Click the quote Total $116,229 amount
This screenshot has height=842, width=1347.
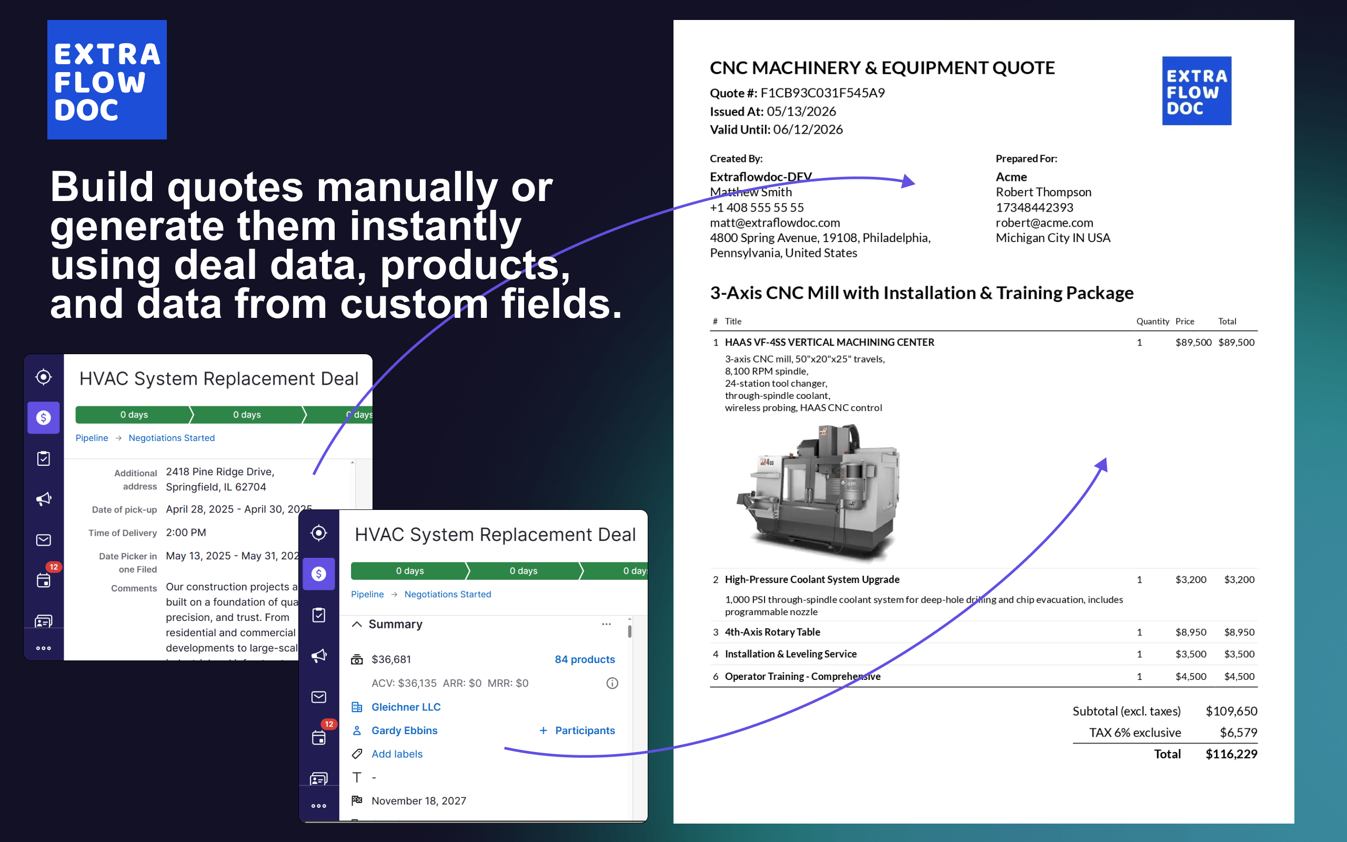click(1231, 755)
